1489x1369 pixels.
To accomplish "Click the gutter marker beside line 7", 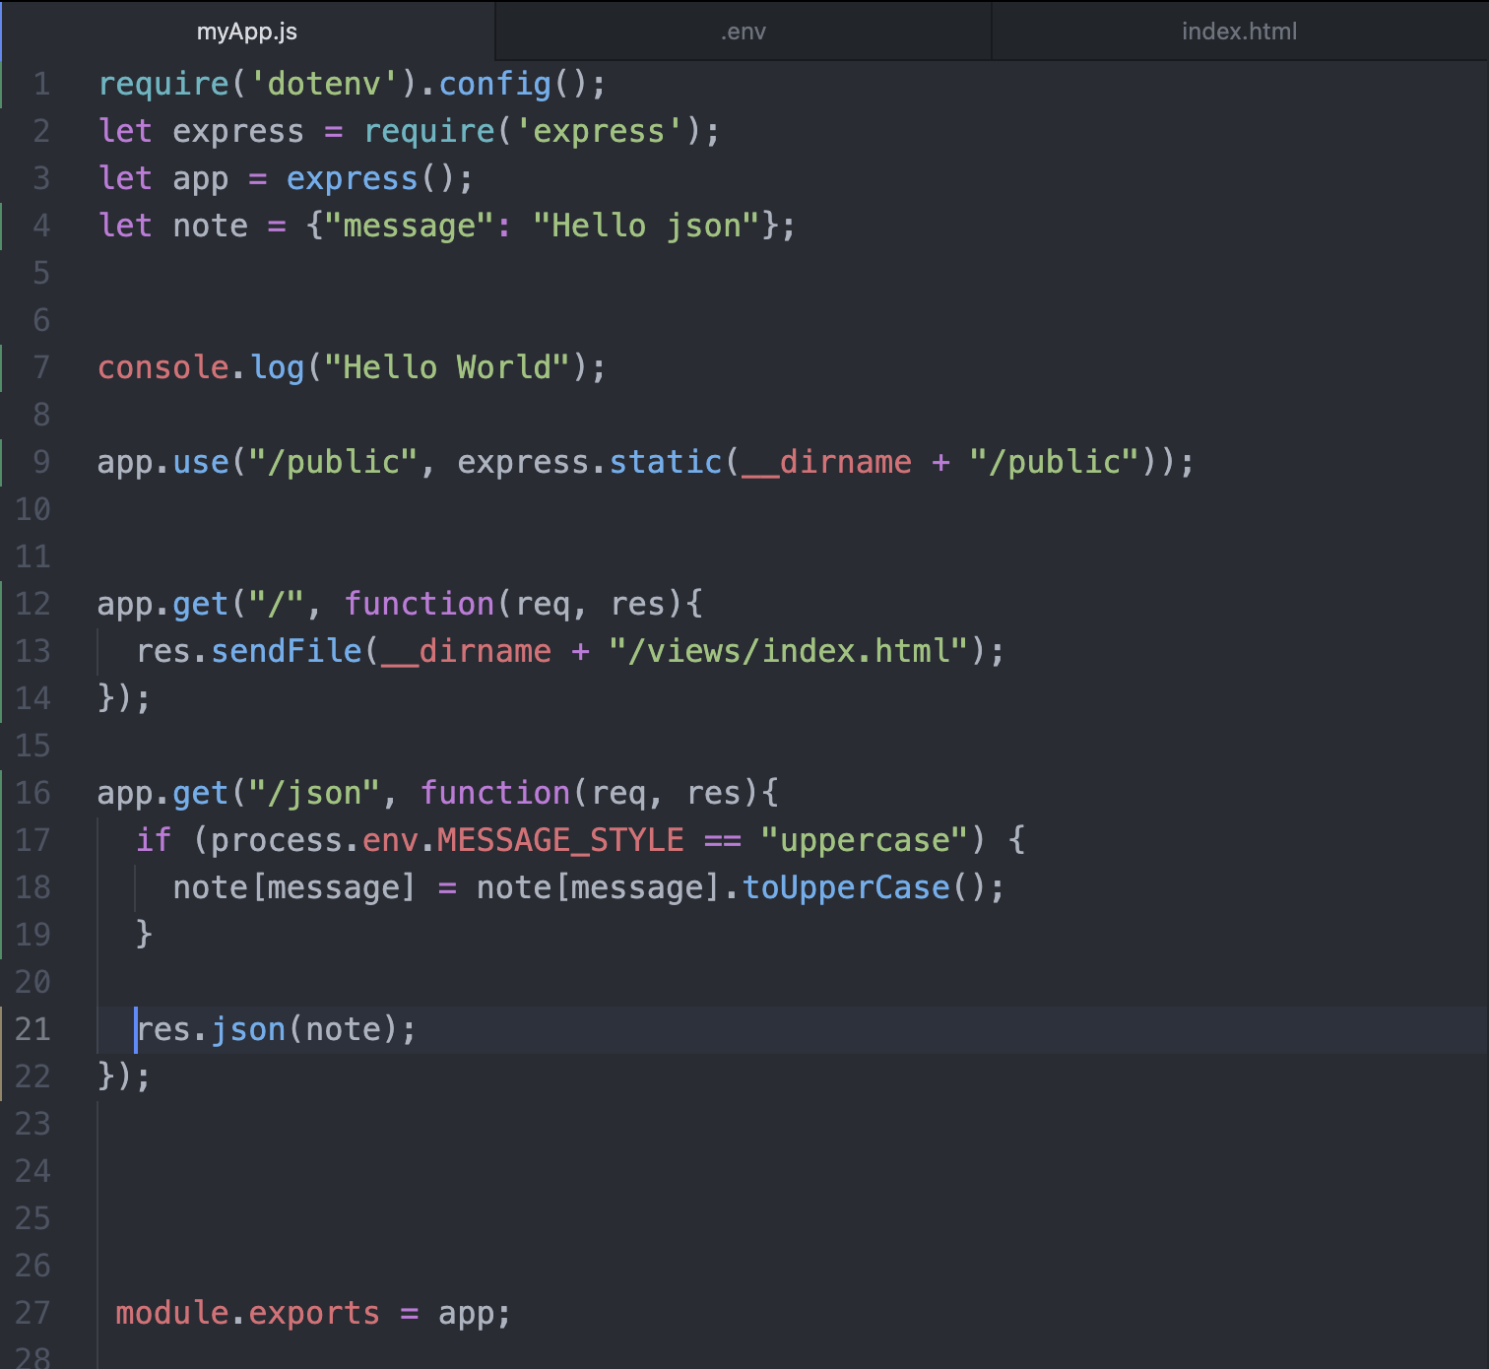I will click(x=4, y=366).
